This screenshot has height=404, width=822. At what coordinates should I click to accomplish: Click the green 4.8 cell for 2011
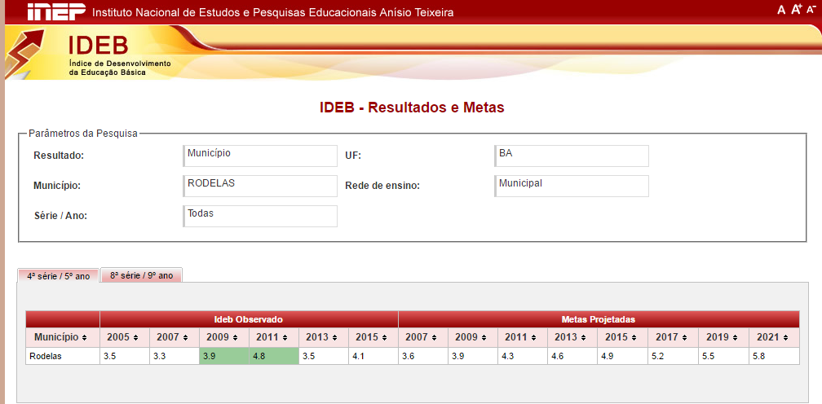[274, 356]
